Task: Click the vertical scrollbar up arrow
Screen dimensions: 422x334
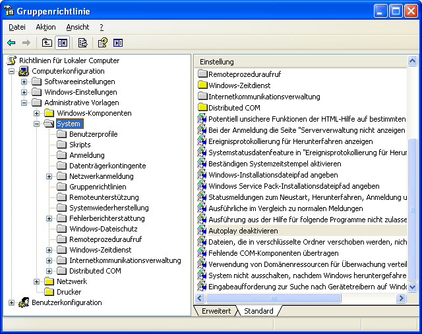Action: [413, 61]
